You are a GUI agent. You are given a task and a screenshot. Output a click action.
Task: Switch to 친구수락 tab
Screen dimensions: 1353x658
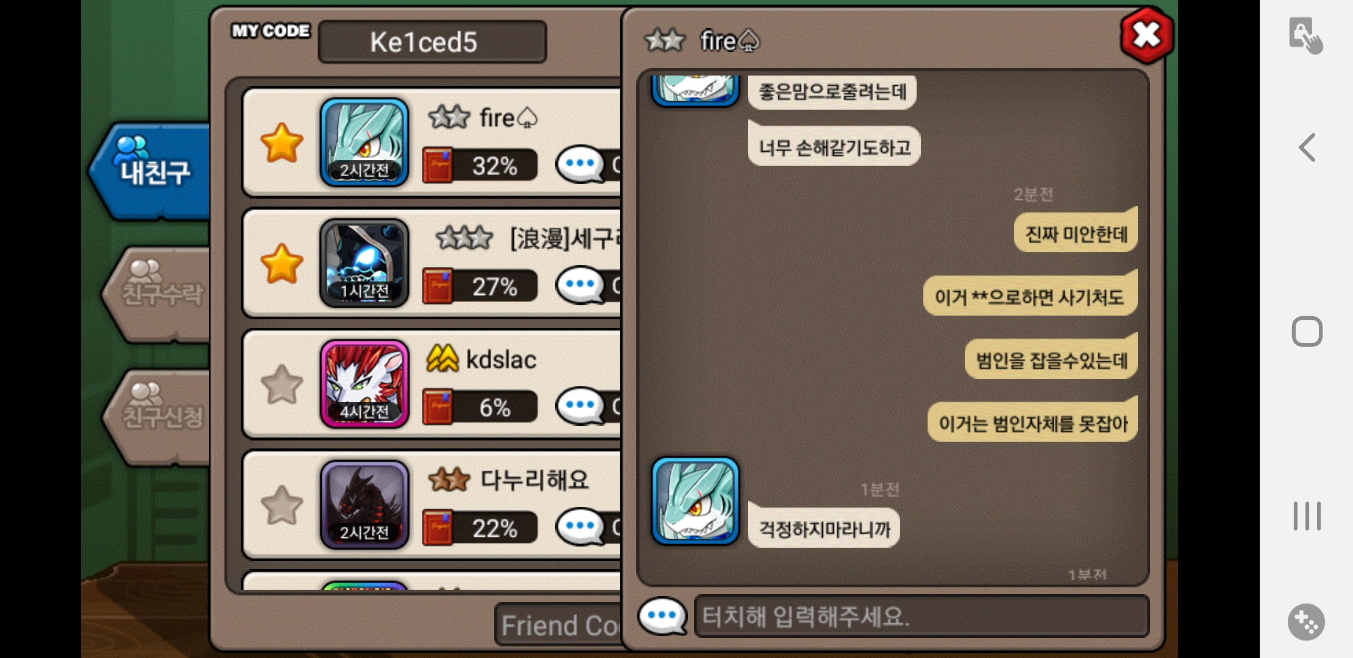[x=160, y=294]
